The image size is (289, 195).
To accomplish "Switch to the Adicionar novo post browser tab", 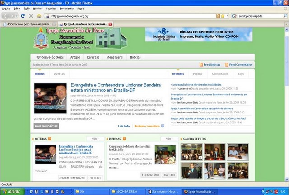I will click(x=29, y=24).
